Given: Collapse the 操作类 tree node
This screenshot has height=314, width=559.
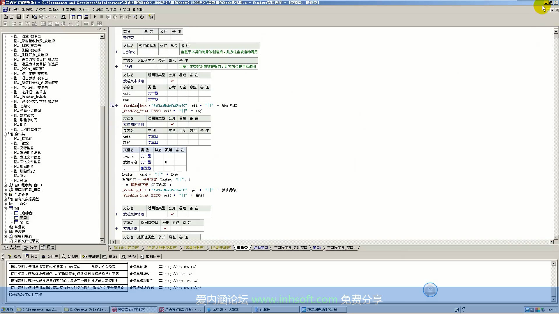Looking at the screenshot, I should coord(5,134).
